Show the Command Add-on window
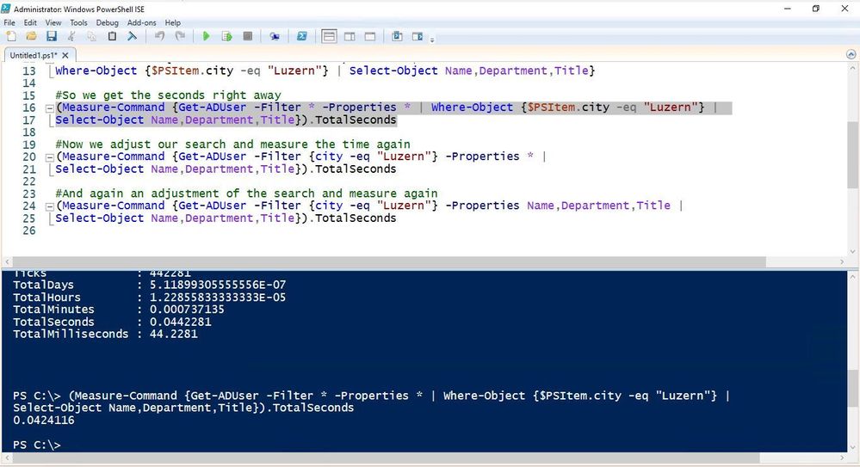 pos(397,37)
